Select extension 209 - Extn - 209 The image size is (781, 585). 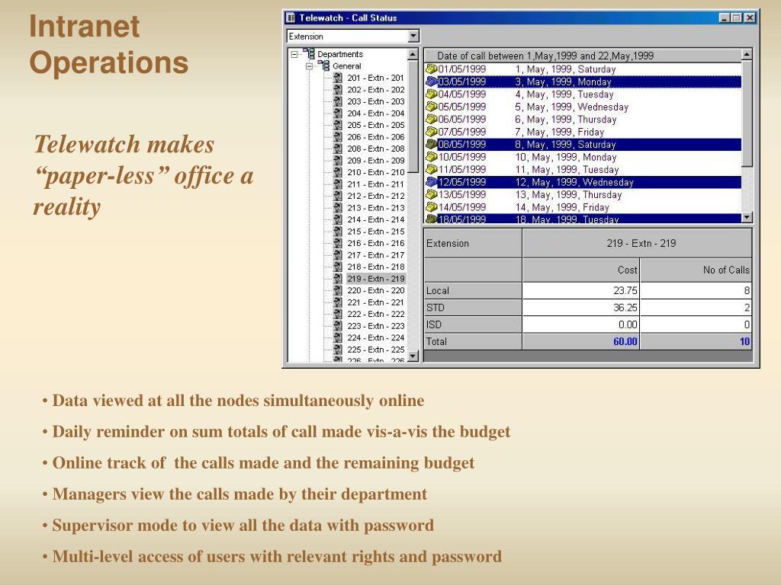(x=376, y=161)
